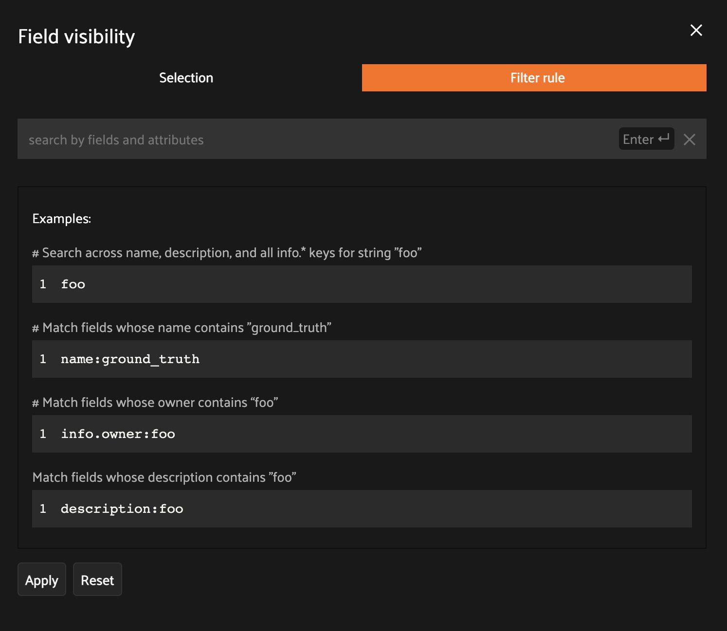
Task: Select the foo example code block
Action: click(x=362, y=284)
